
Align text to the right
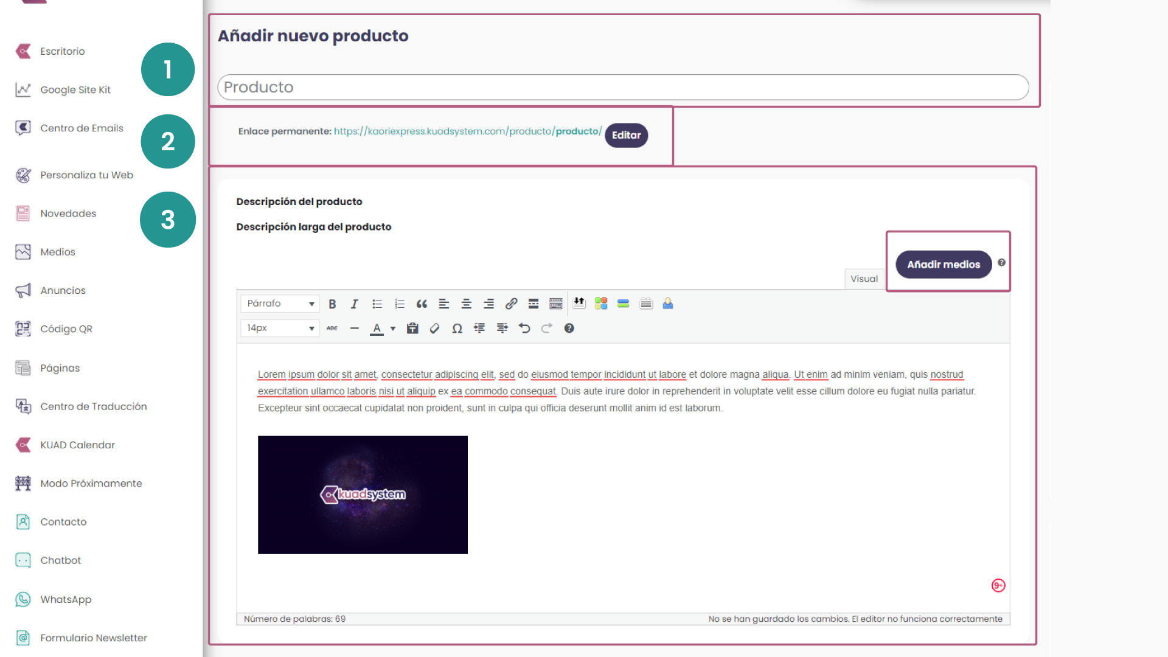point(488,304)
